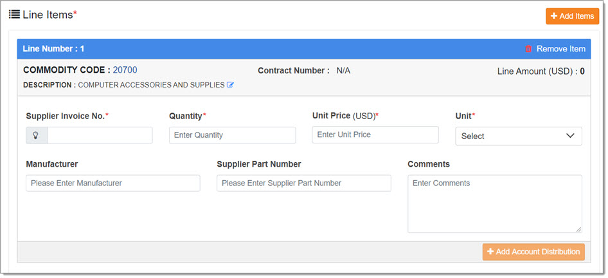Click the Add Account Distribution button
Image resolution: width=608 pixels, height=278 pixels.
point(533,252)
